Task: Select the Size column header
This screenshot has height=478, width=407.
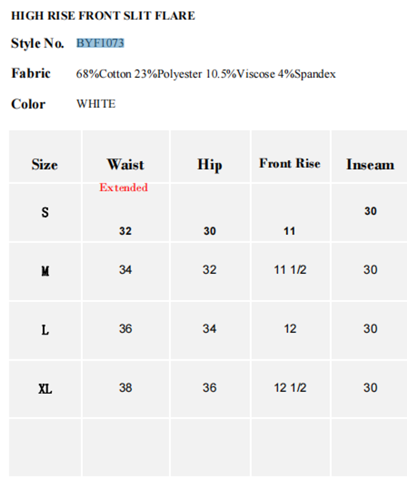Action: pos(45,165)
